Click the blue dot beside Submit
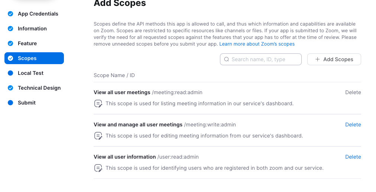376x192 pixels. pos(10,103)
